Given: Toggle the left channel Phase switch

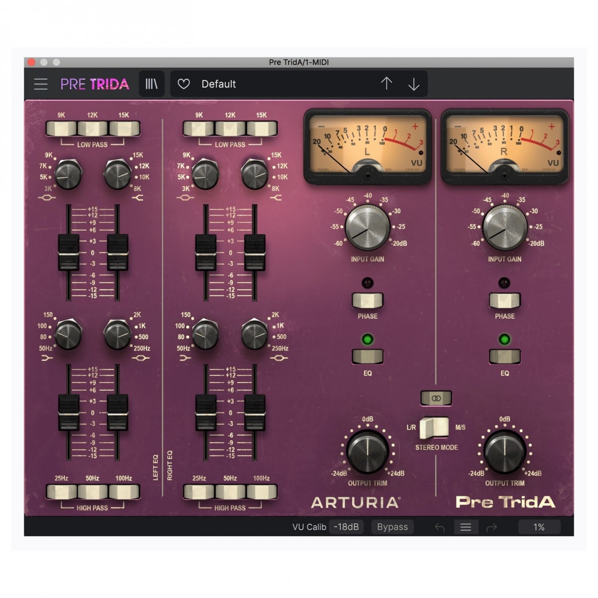Looking at the screenshot, I should (367, 300).
